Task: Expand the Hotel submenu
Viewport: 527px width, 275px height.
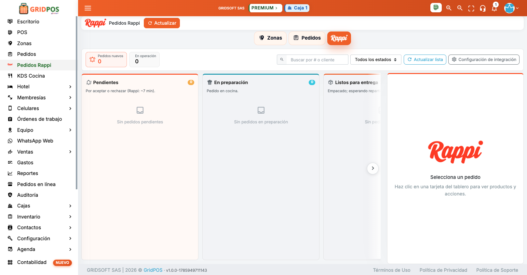Action: [x=70, y=87]
